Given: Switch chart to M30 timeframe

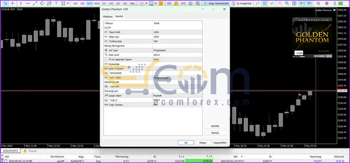Looking at the screenshot, I should click(97, 3).
